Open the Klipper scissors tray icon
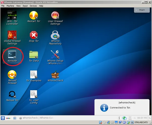 click(x=130, y=118)
